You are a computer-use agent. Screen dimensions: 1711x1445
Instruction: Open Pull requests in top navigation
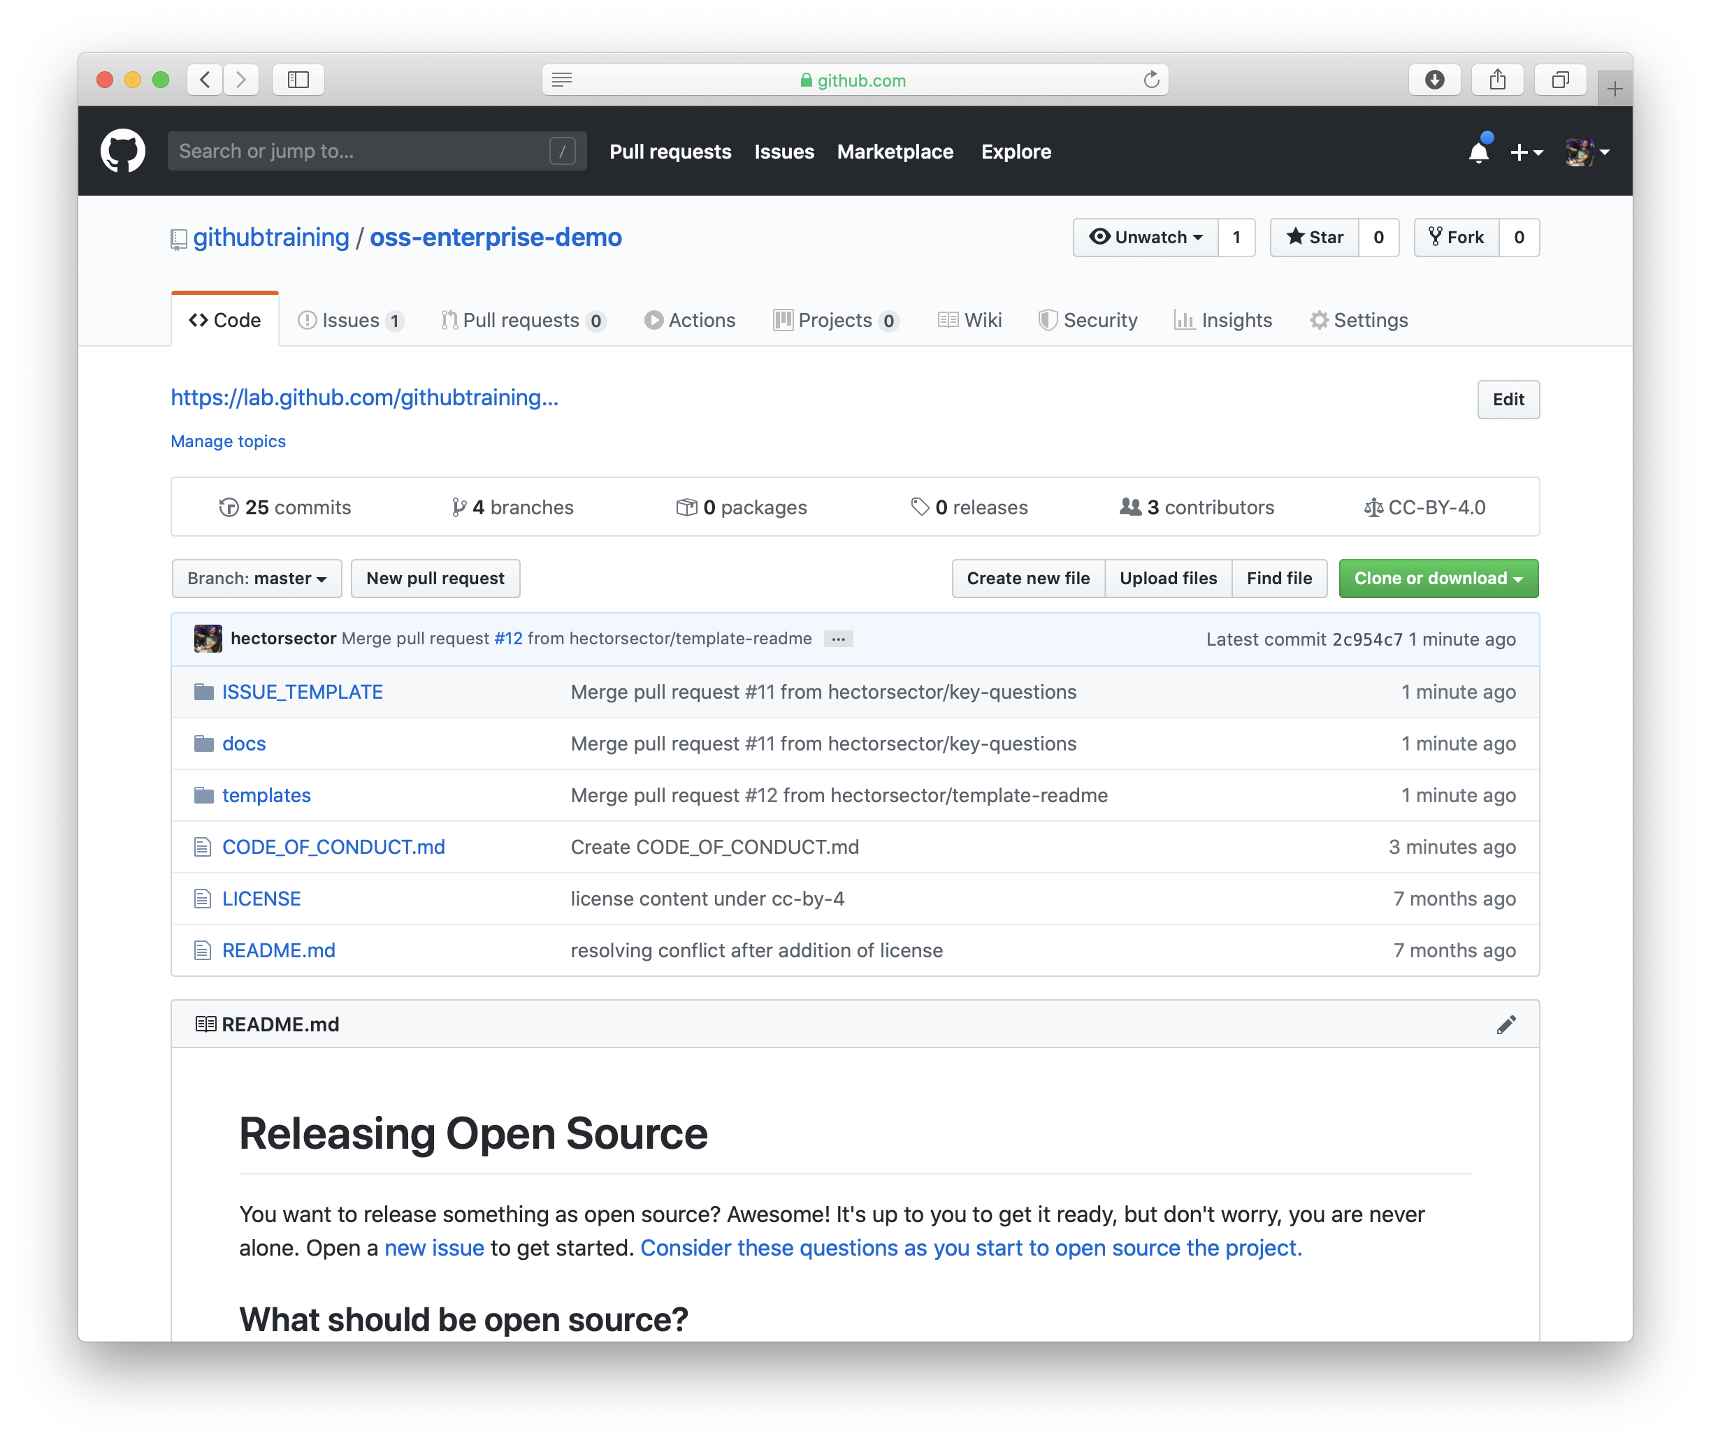point(670,152)
